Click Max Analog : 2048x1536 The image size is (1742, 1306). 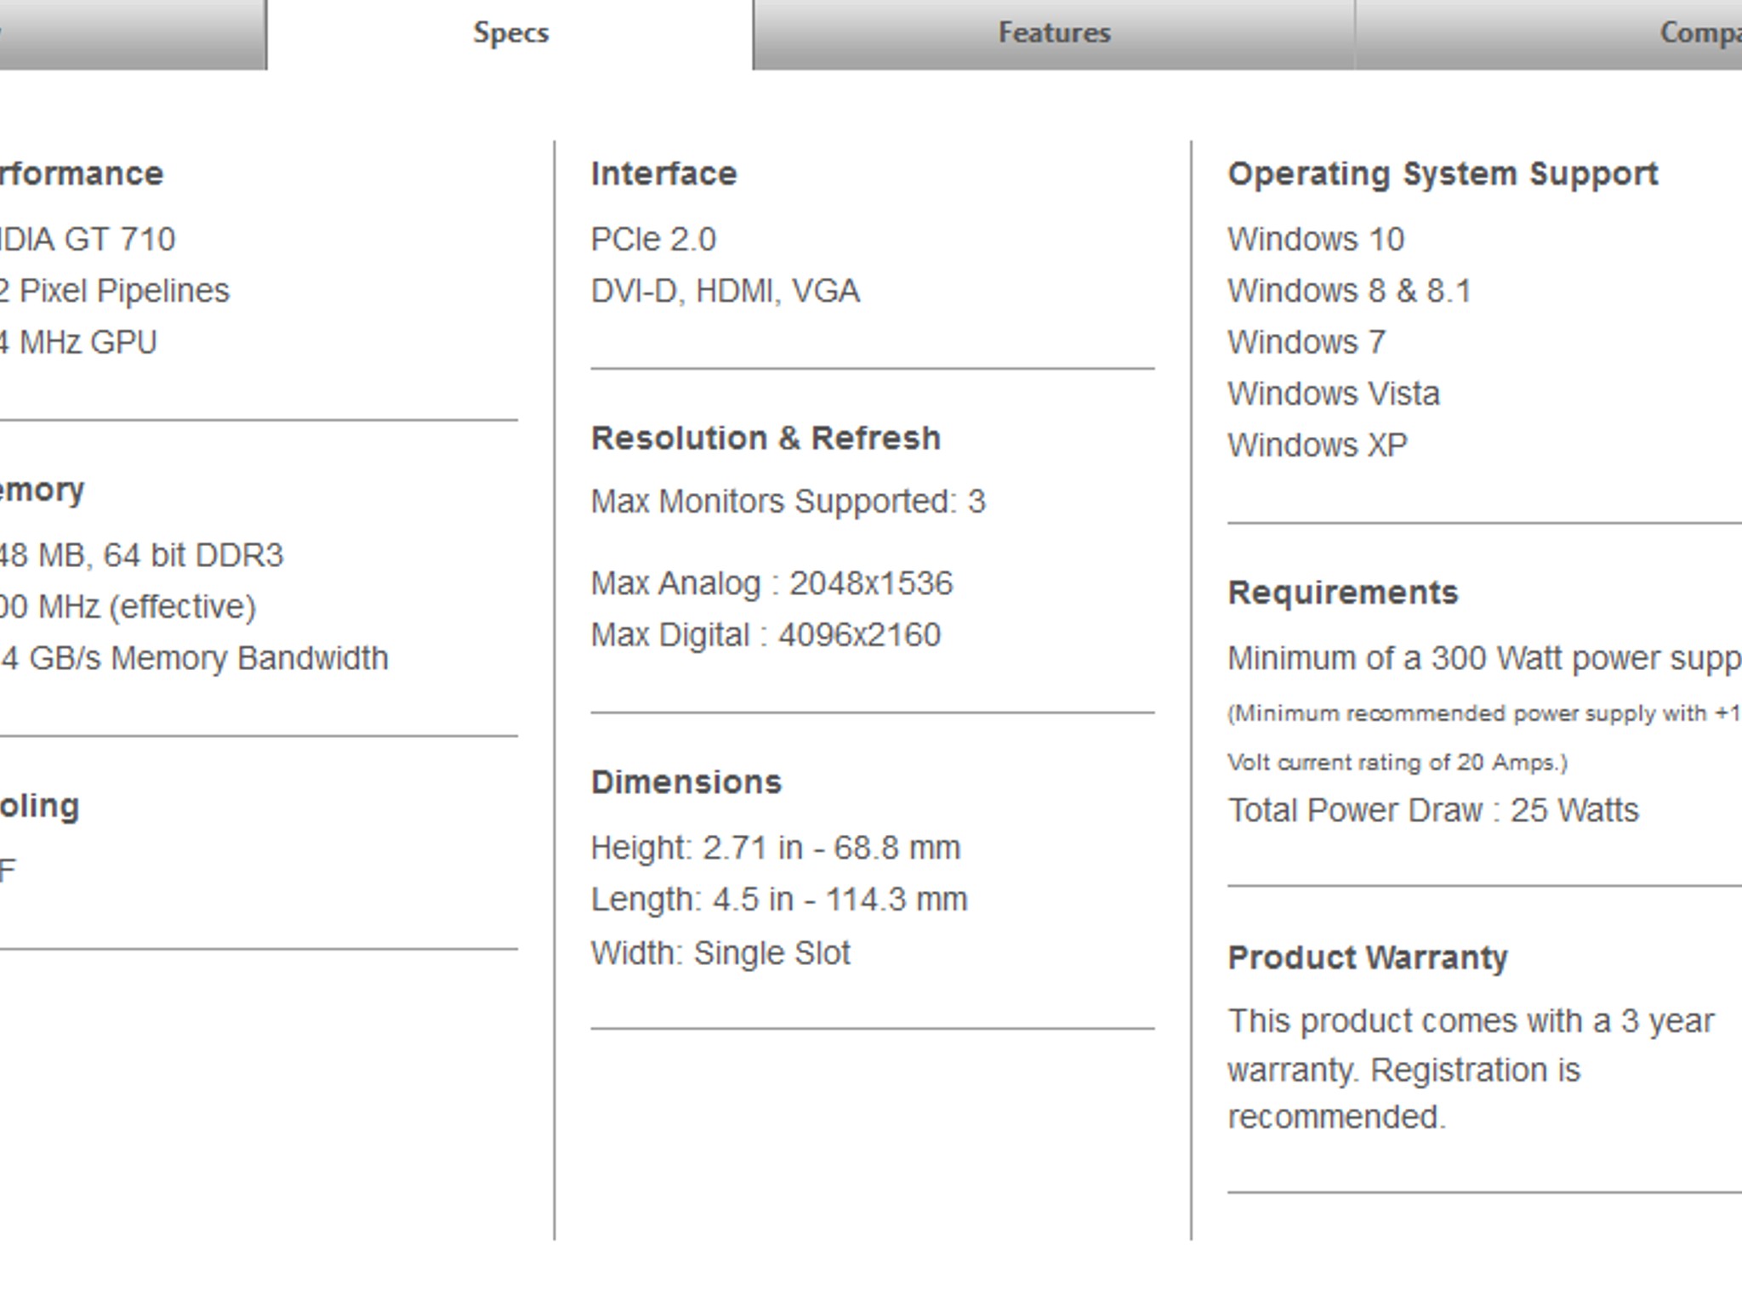click(x=772, y=583)
